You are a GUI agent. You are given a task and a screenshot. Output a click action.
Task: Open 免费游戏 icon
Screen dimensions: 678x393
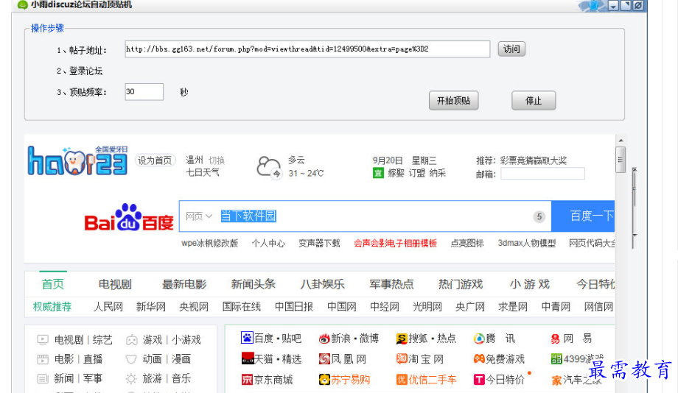click(x=479, y=359)
